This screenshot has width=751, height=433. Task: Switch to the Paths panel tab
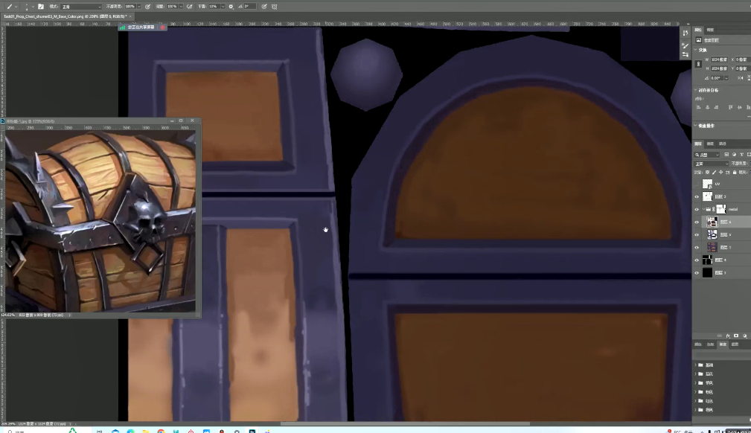pos(722,144)
